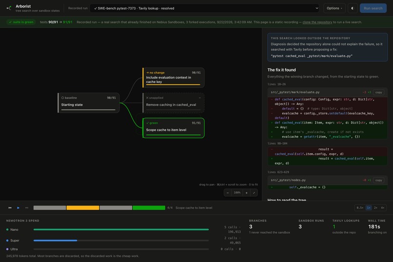Click the "5 calls" Nano count

pyautogui.click(x=232, y=227)
